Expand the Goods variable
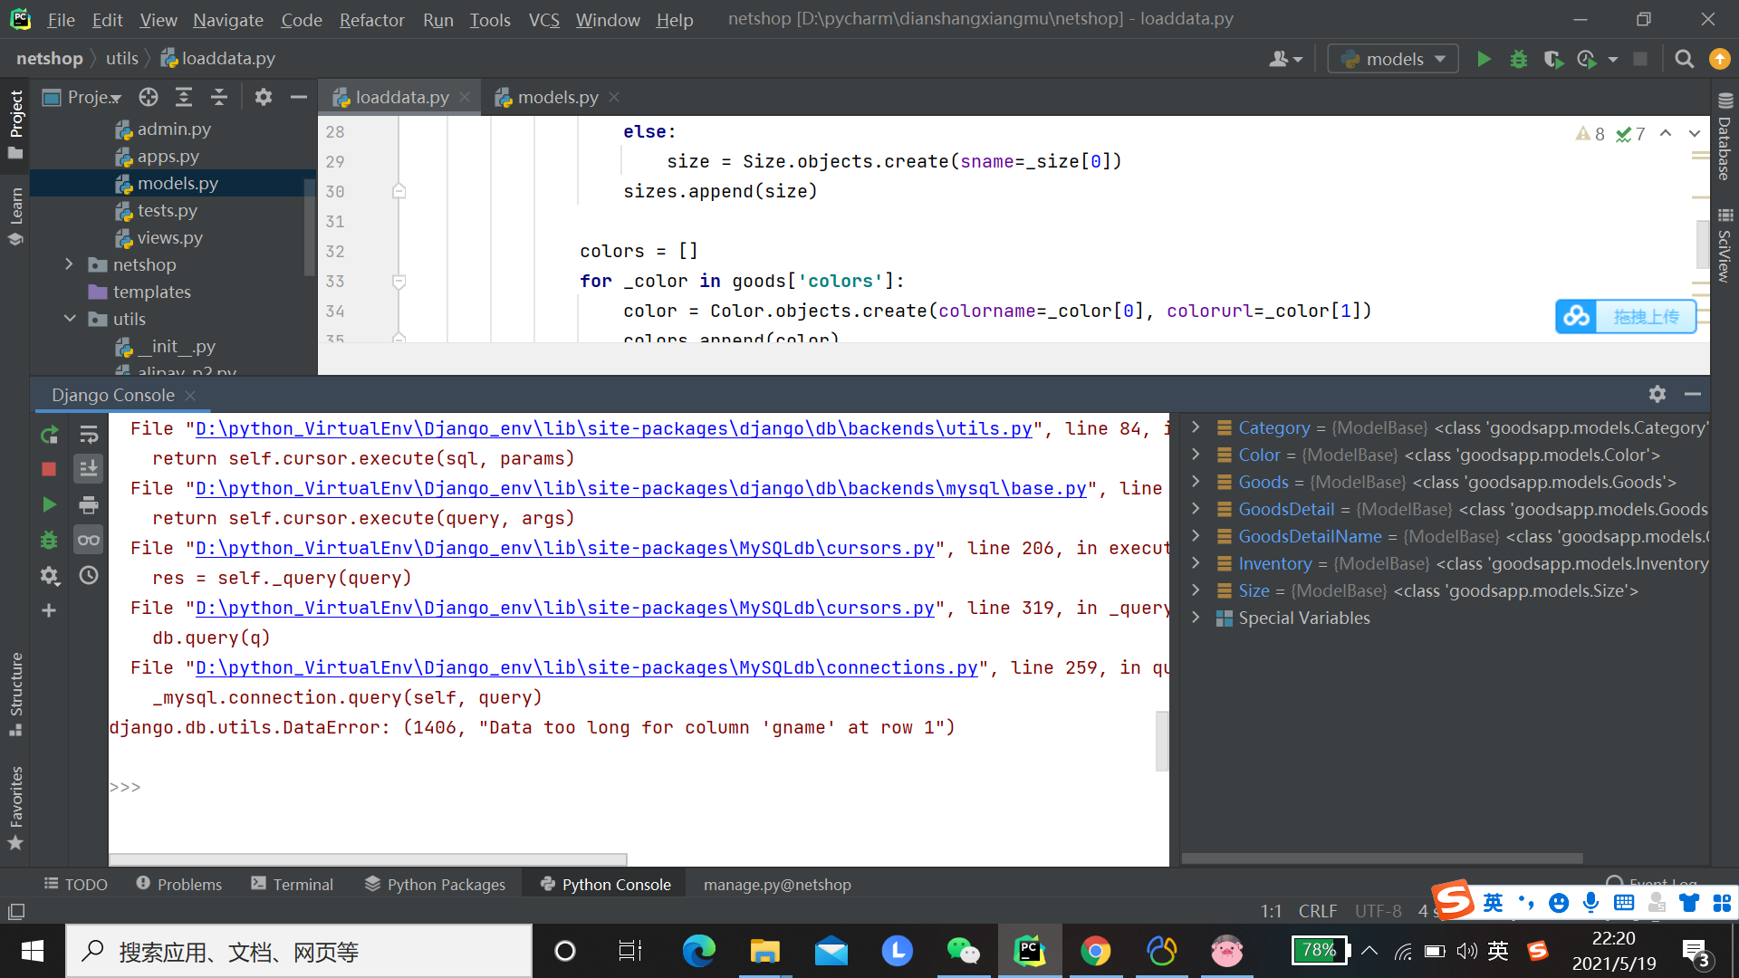This screenshot has width=1739, height=978. 1196,482
